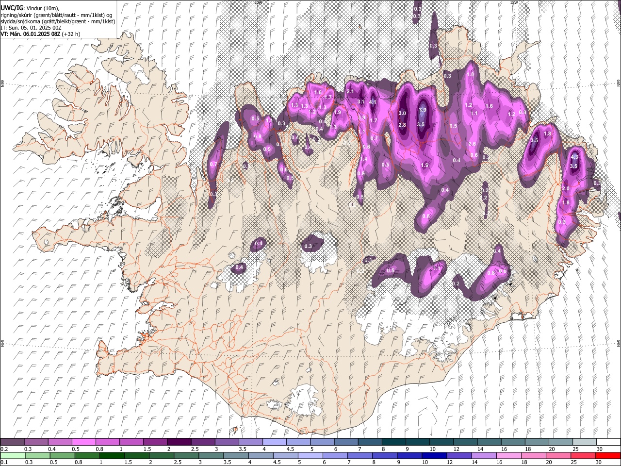This screenshot has height=466, width=621.
Task: Click top-row legend swatch between 0.2 and 0.3
Action: pos(12,442)
